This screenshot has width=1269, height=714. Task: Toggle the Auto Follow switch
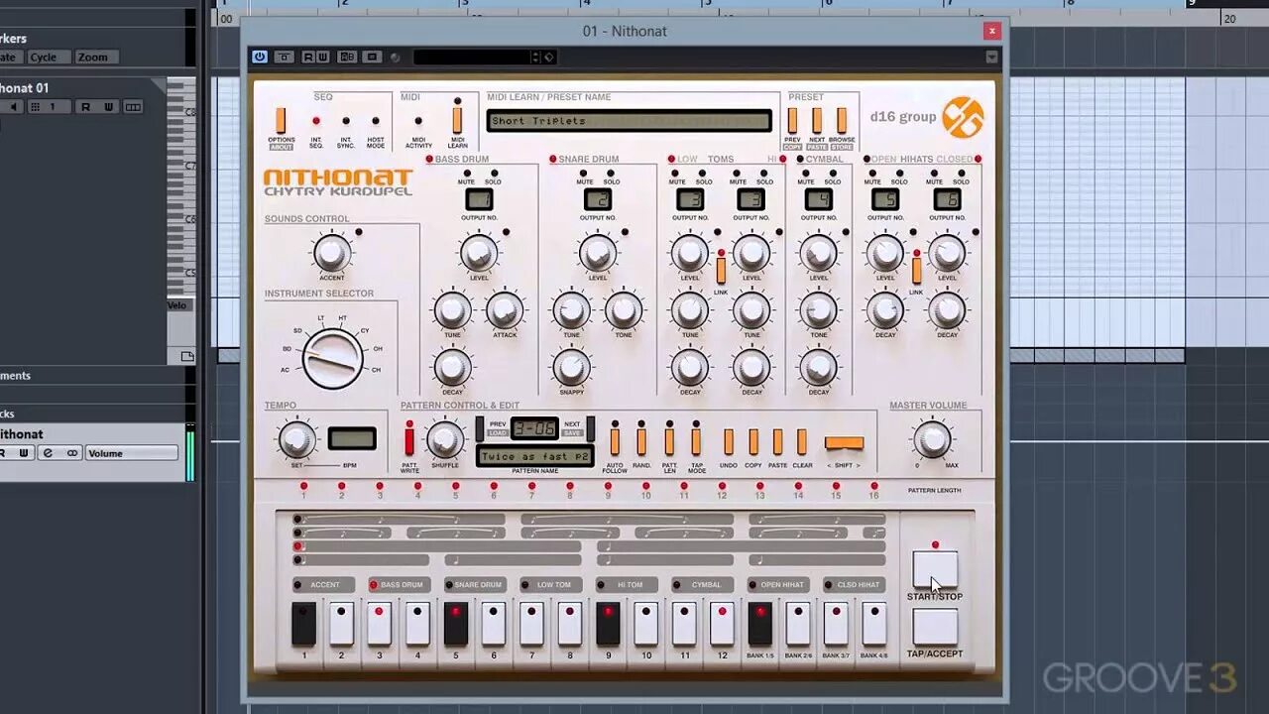615,441
